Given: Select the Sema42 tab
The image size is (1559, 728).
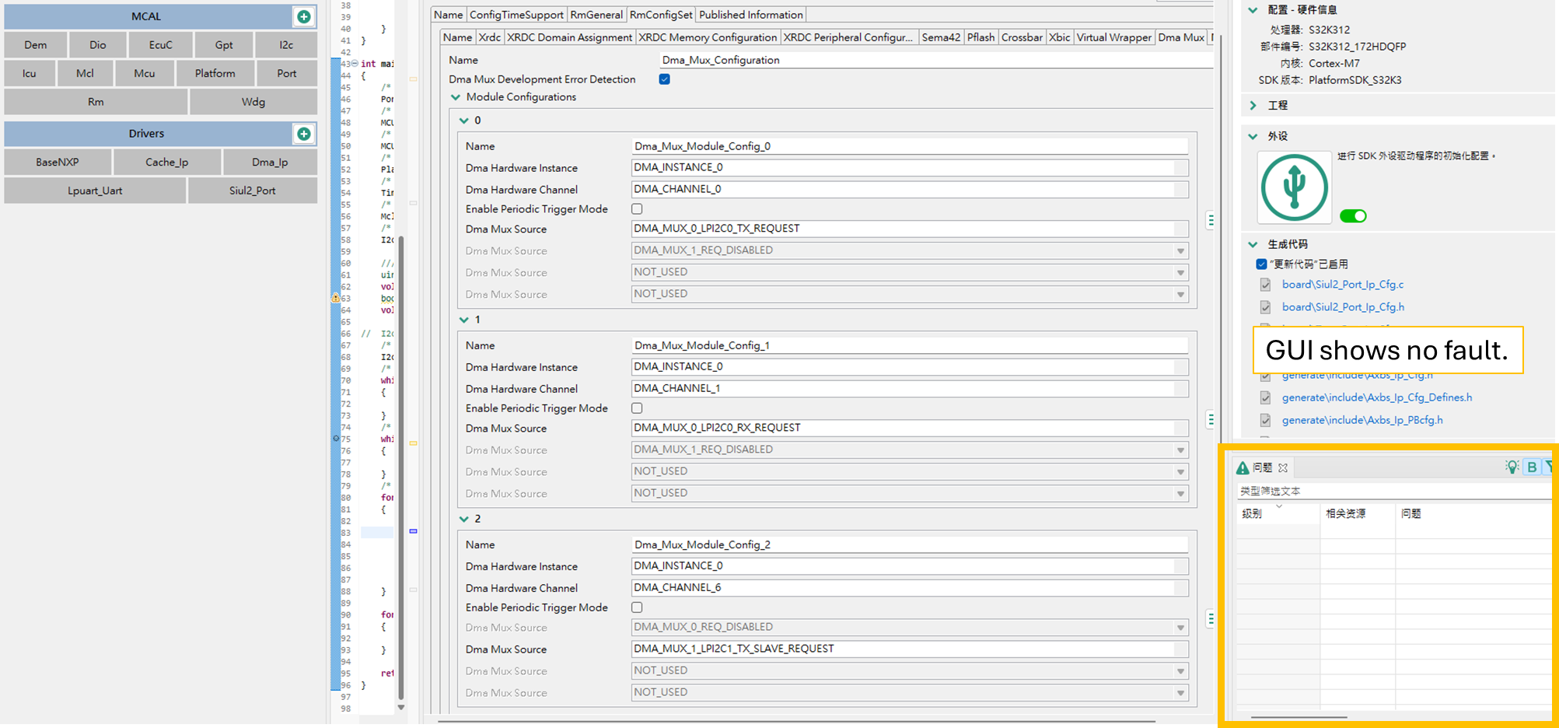Looking at the screenshot, I should coord(941,37).
